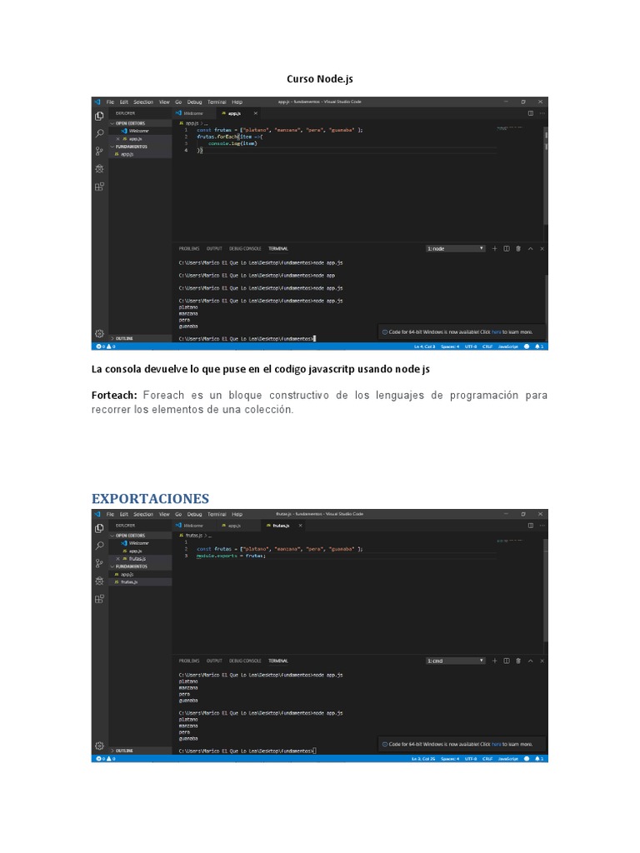Close the active app.js editor tab
Viewport: 640px width, 853px height.
point(255,113)
